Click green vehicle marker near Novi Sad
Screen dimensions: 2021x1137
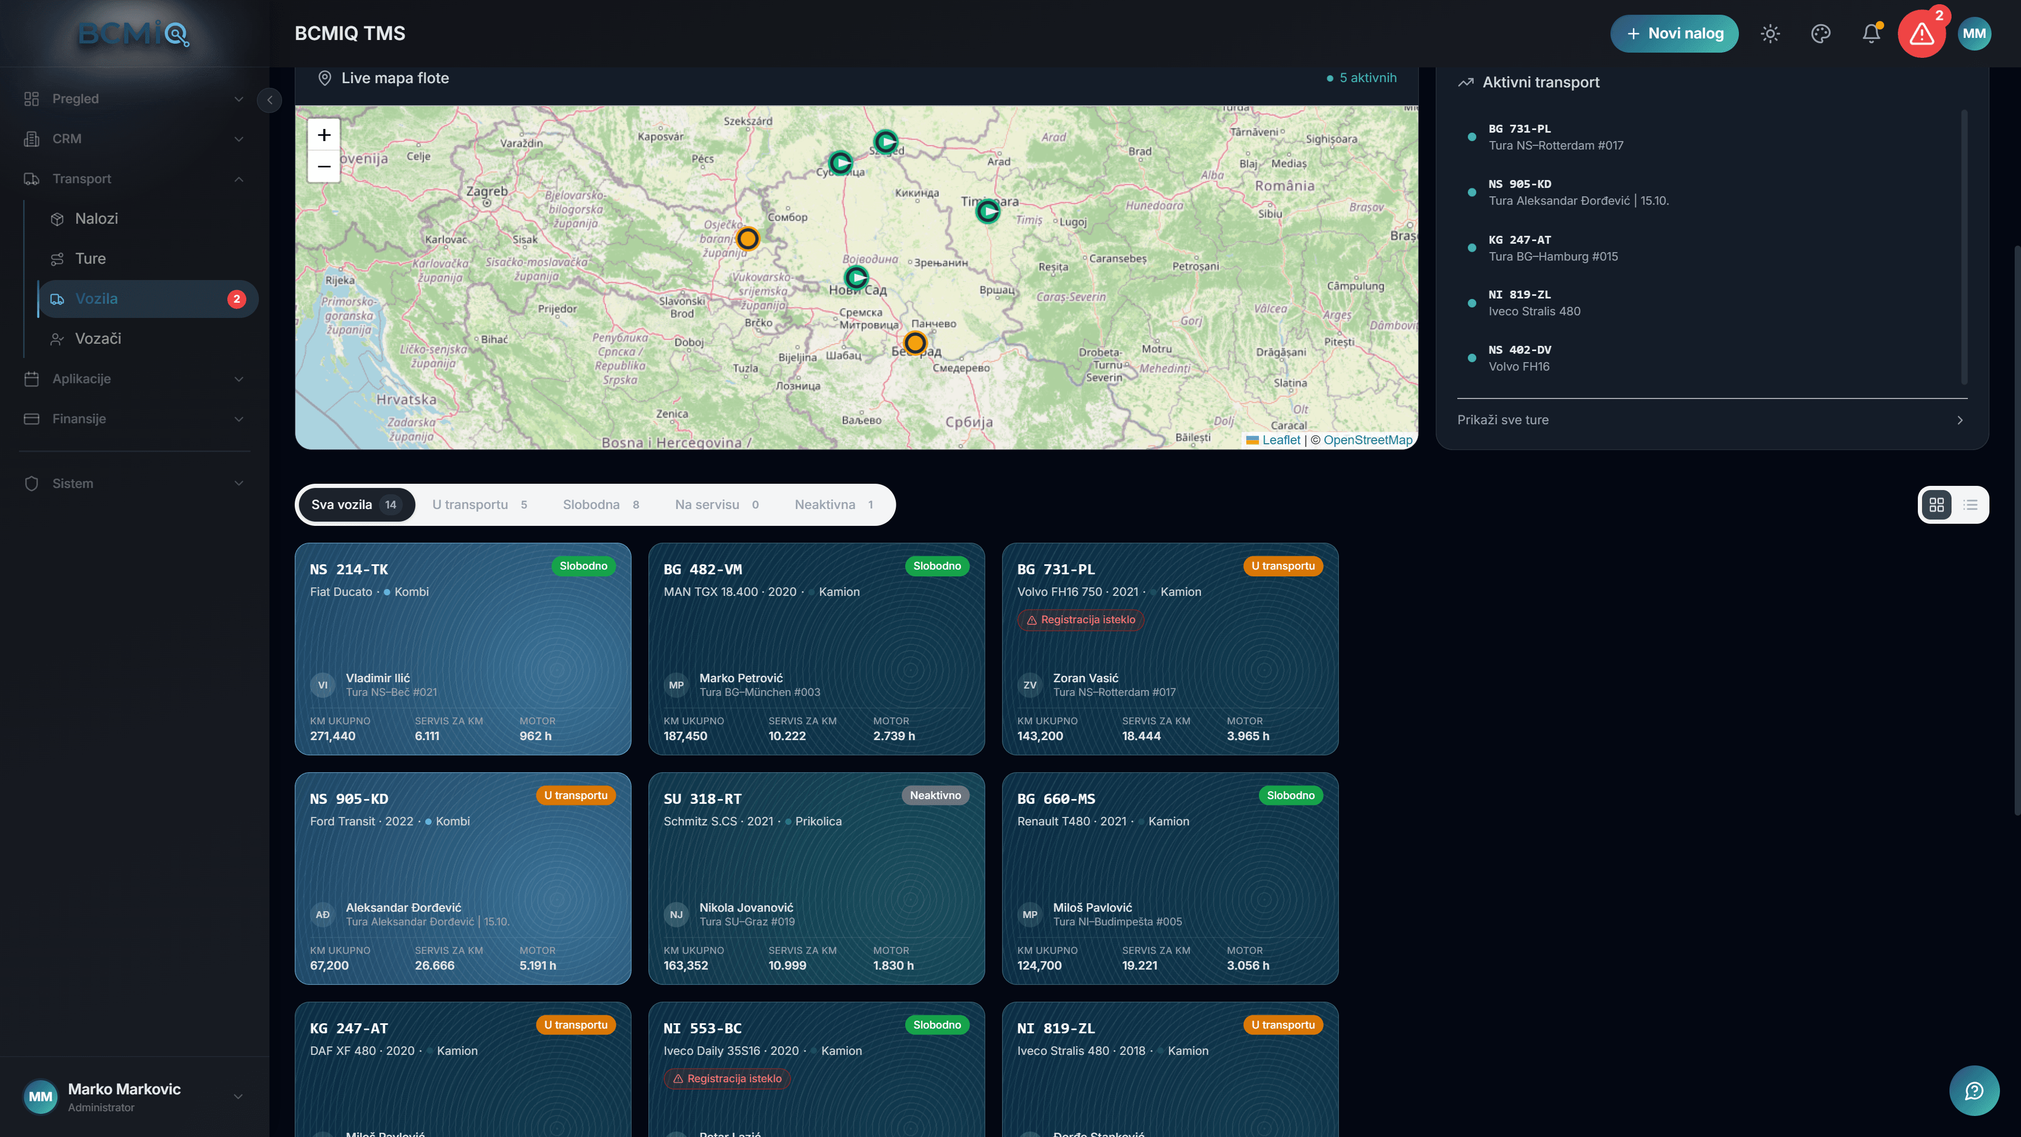[x=856, y=277]
